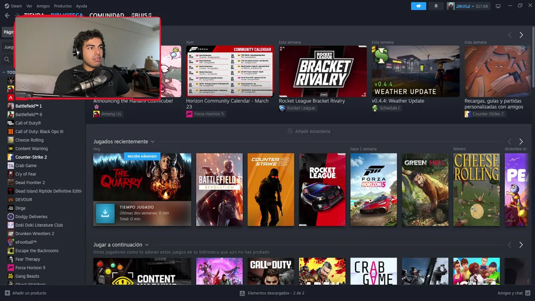Click the eFootball icon in the library list
This screenshot has height=301, width=535.
(x=11, y=242)
